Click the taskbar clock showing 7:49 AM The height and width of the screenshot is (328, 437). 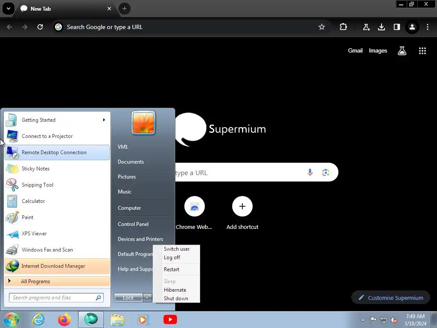pos(415,320)
